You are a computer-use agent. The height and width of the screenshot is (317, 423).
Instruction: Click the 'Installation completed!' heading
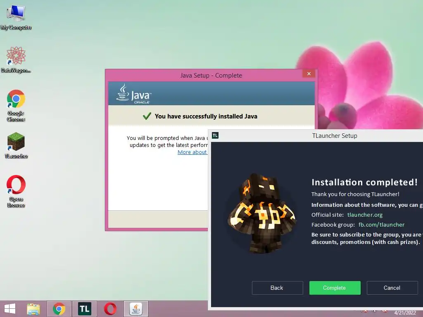pyautogui.click(x=364, y=182)
